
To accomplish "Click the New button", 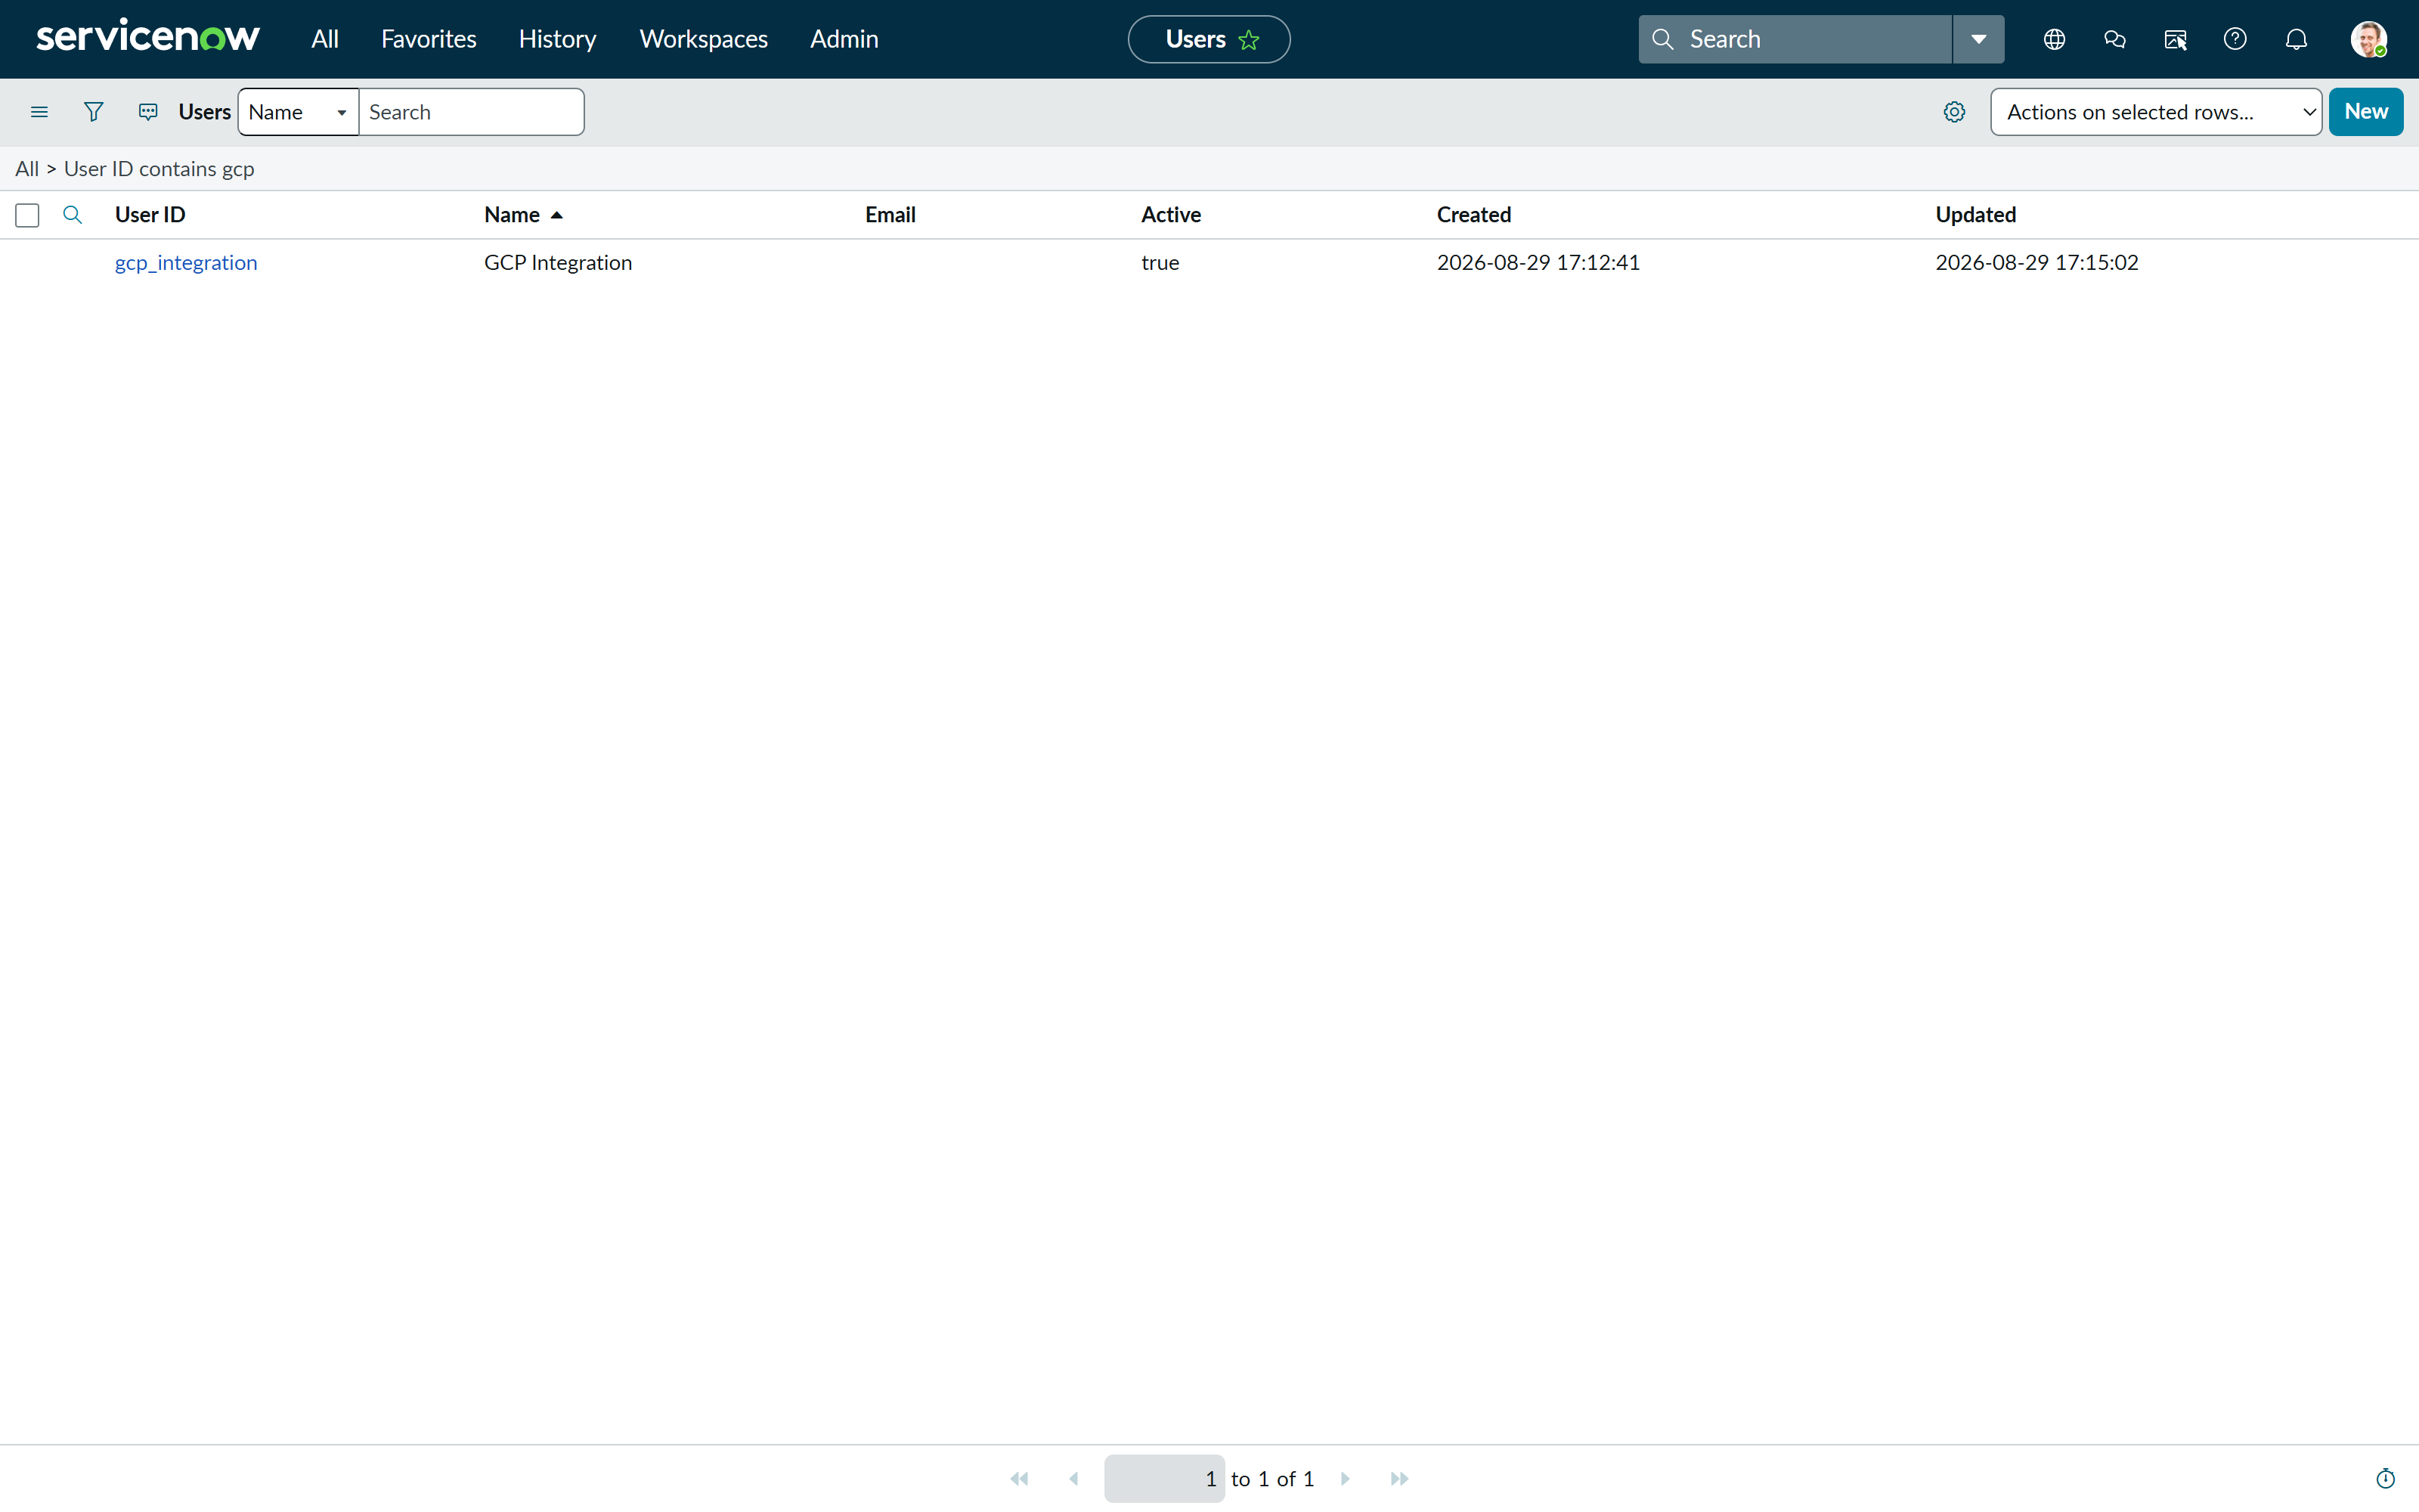I will 2366,112.
